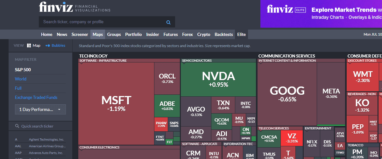Click the quick search ticker magnifier icon

coord(17,126)
